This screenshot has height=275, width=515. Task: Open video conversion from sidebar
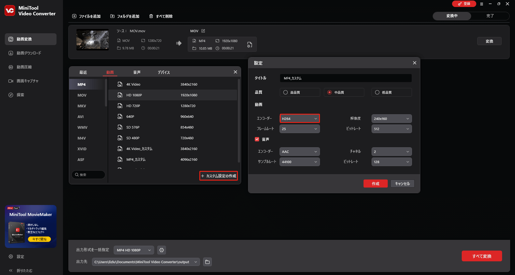[x=31, y=39]
